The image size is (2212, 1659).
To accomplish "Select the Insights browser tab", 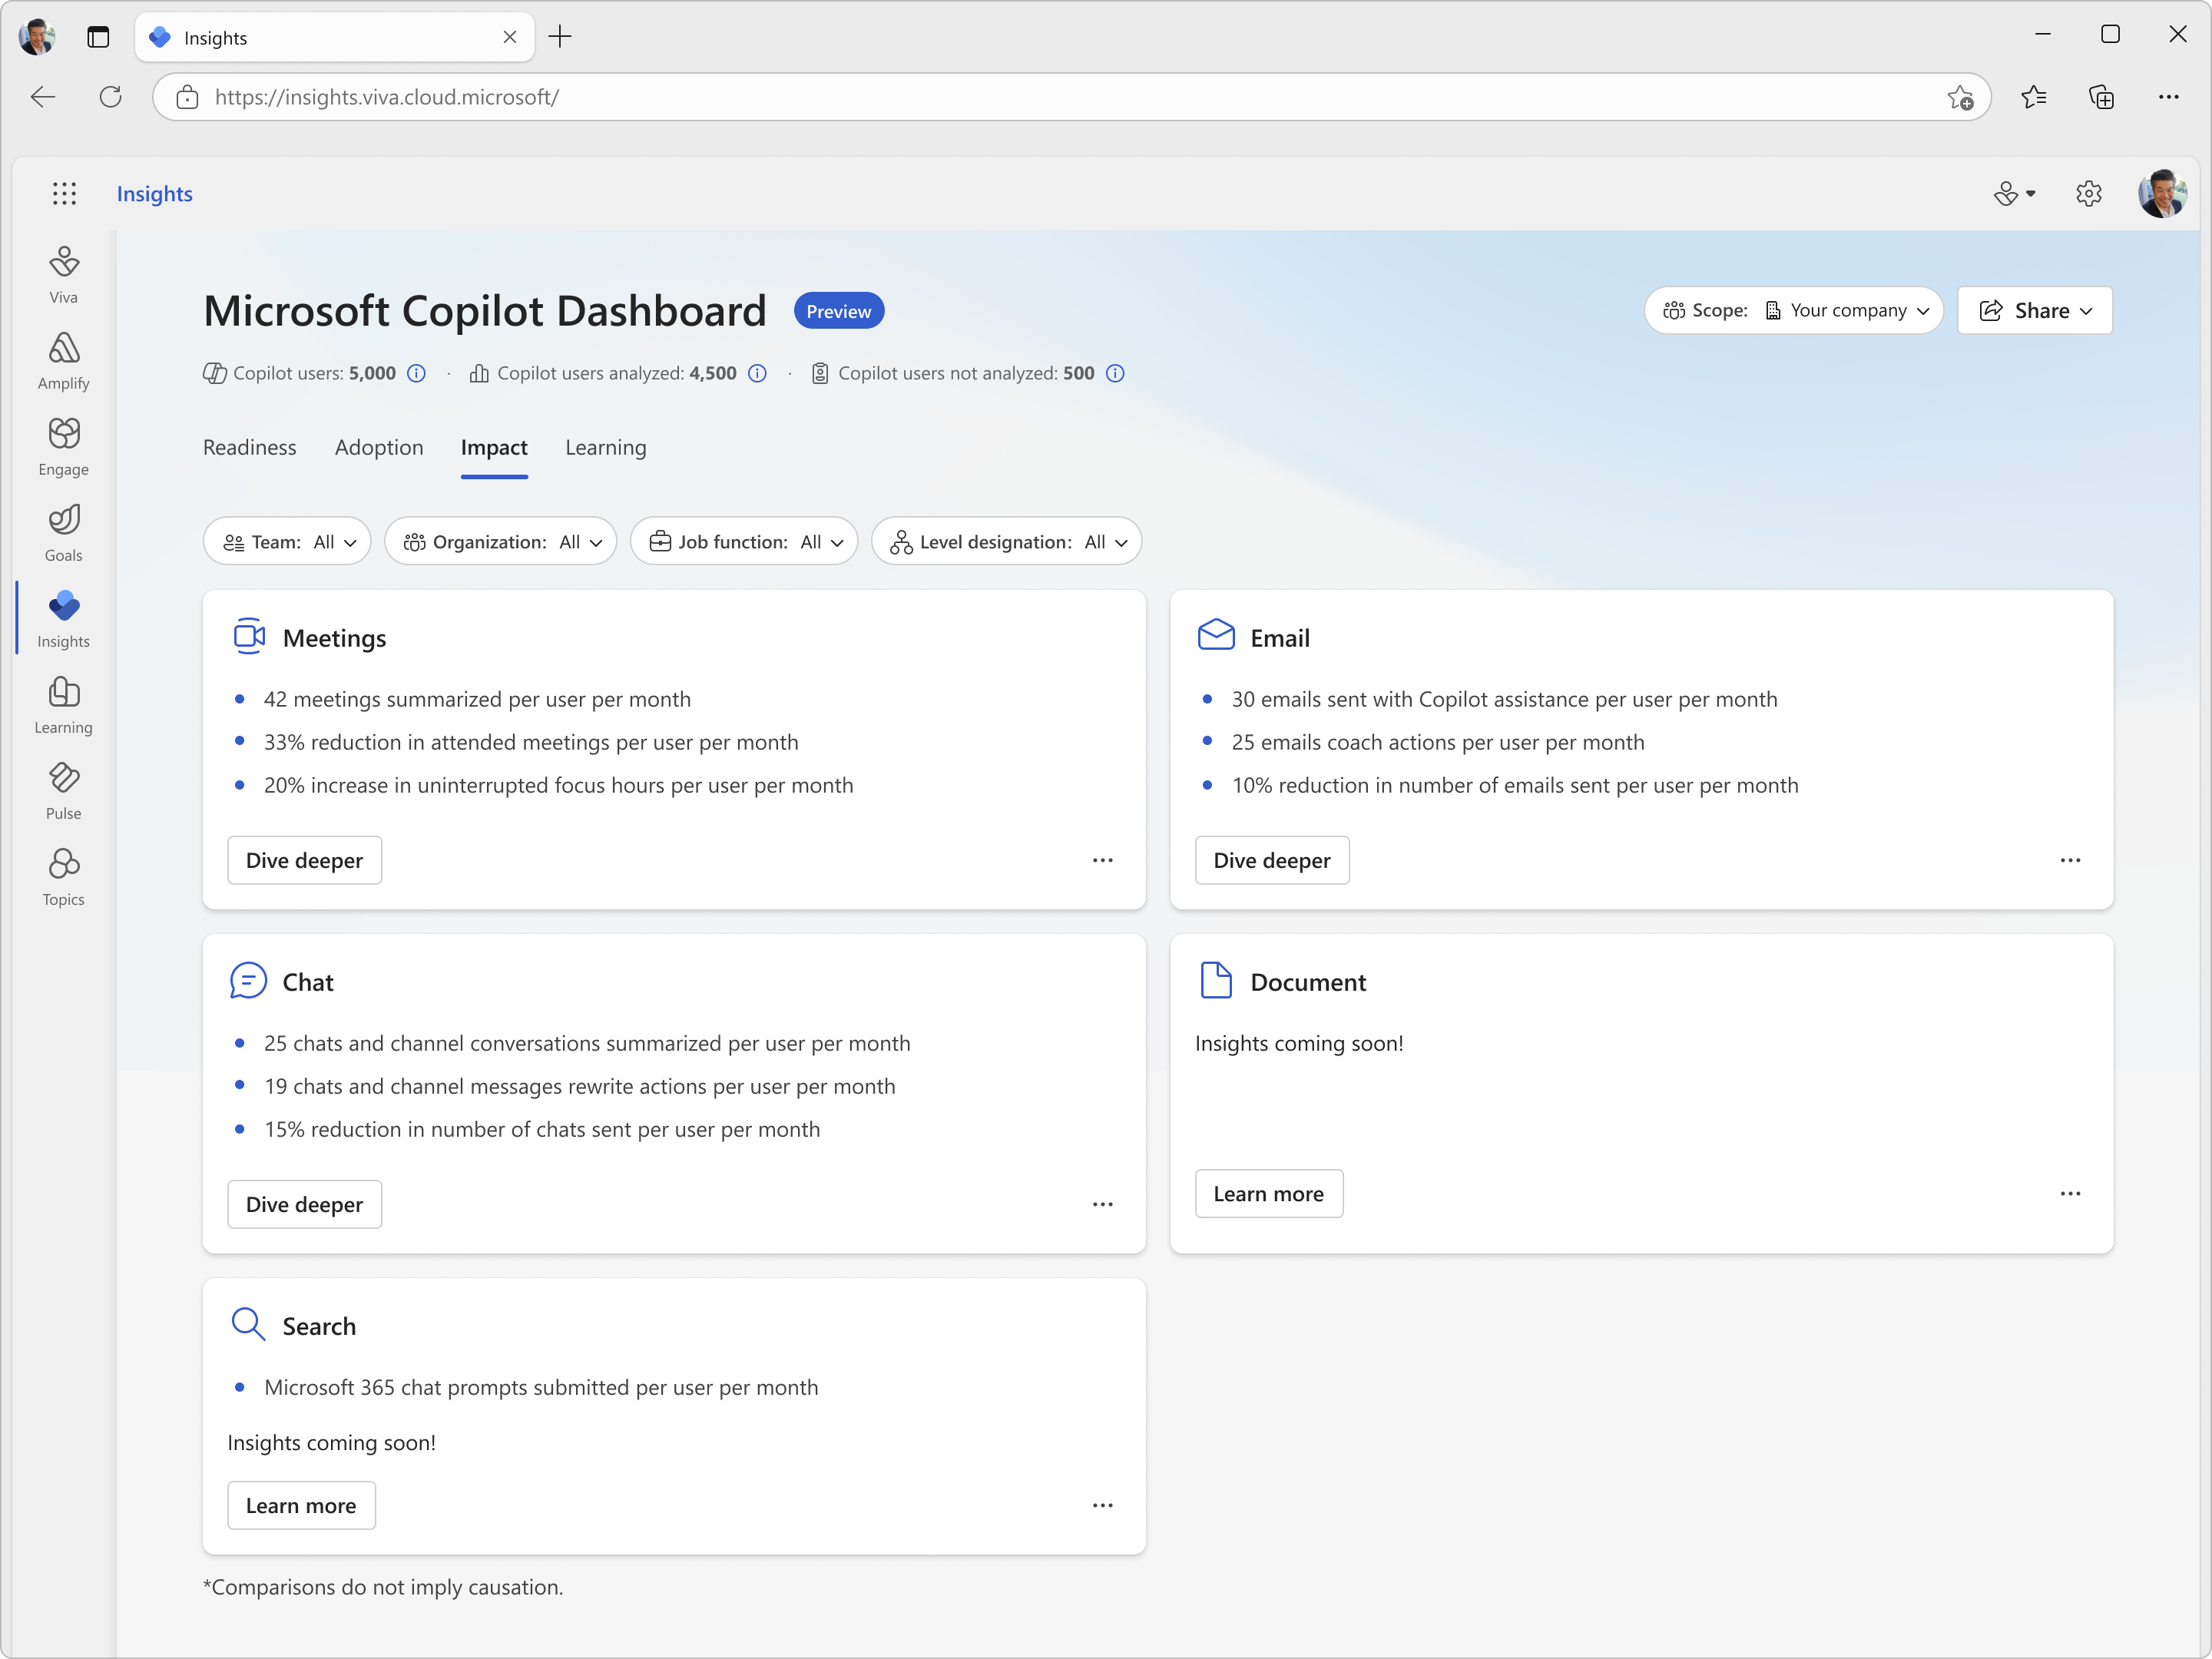I will click(334, 37).
